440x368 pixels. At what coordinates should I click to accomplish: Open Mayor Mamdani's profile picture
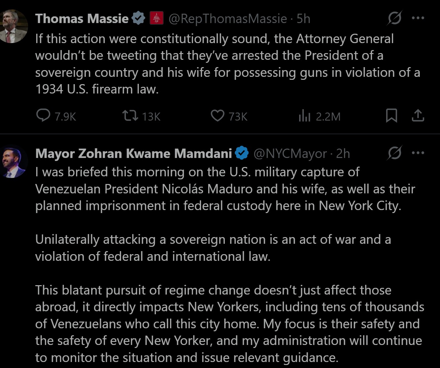pos(13,162)
